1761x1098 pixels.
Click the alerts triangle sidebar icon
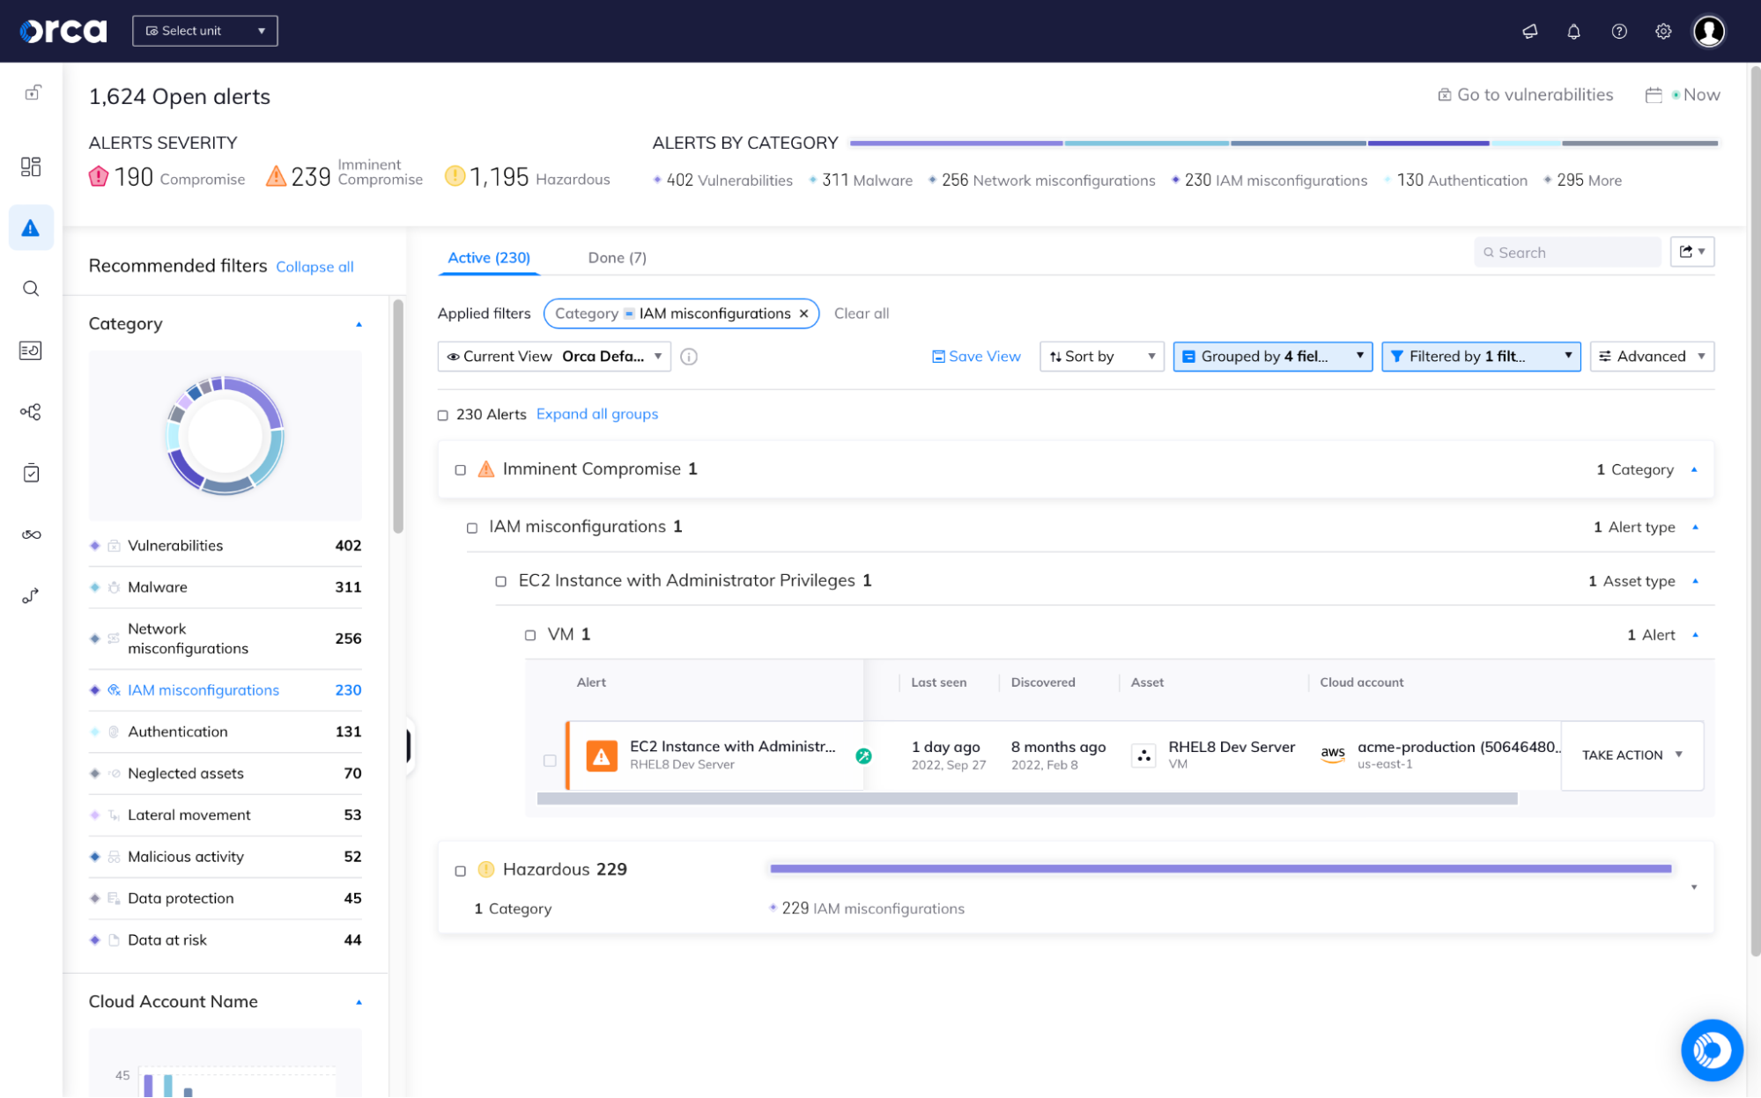[x=31, y=228]
